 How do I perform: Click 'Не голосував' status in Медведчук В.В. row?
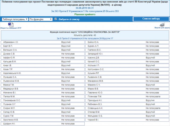tap(68, 89)
